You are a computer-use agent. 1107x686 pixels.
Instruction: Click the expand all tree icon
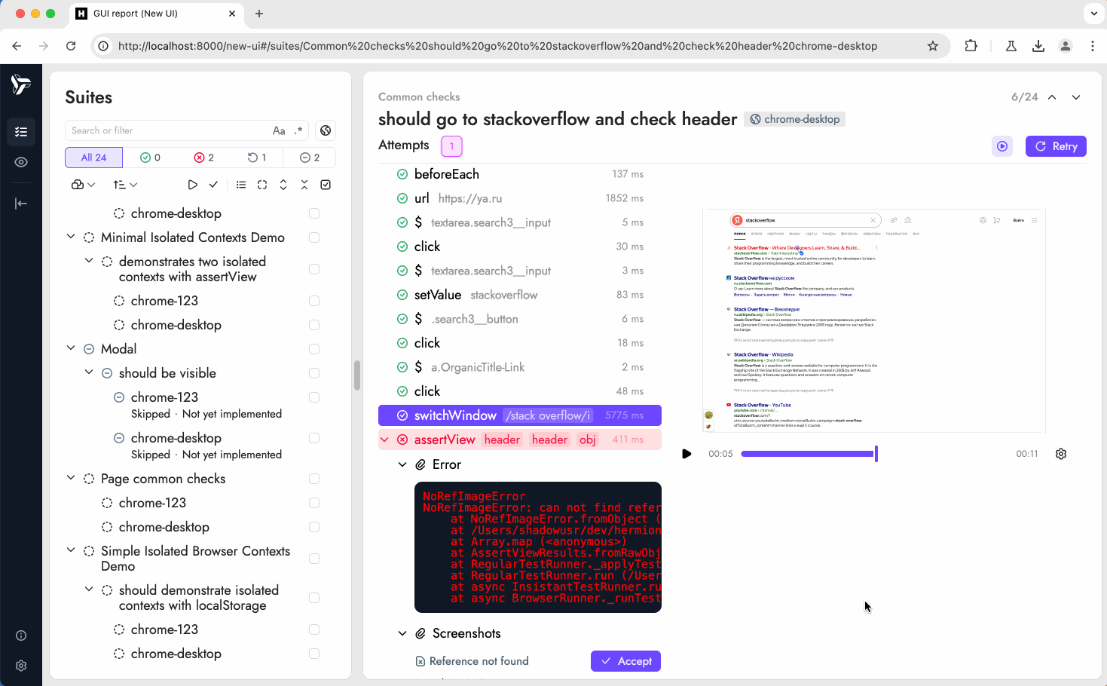(283, 185)
